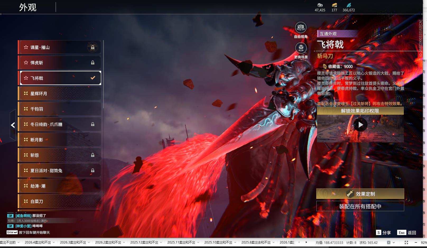The image size is (427, 248).
Task: Click 装配在所有搭配中 button
Action: point(360,206)
